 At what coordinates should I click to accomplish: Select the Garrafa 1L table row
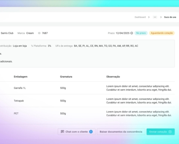point(87,88)
